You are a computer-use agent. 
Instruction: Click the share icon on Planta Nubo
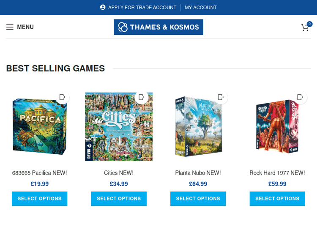[x=221, y=97]
